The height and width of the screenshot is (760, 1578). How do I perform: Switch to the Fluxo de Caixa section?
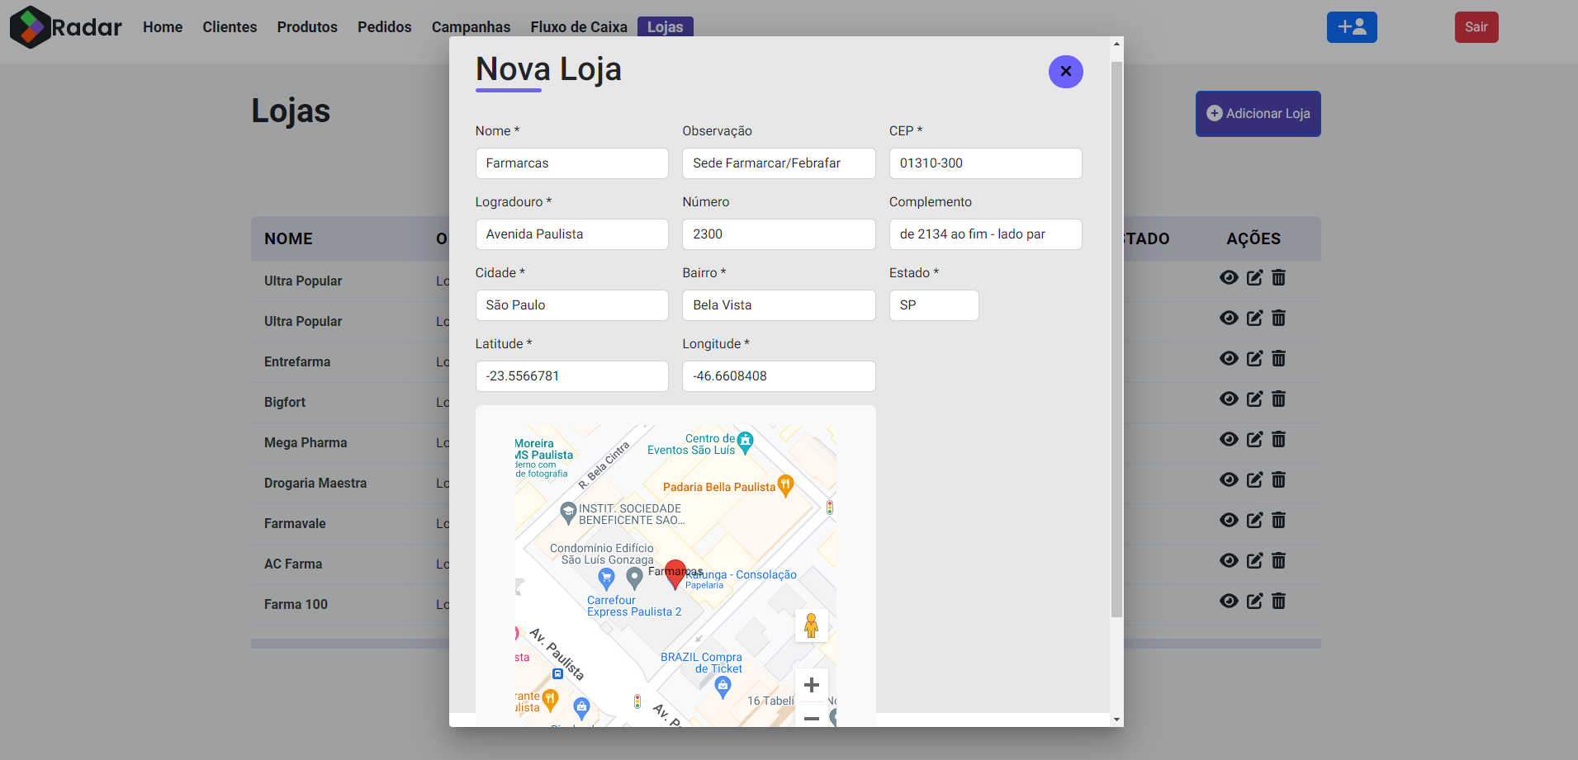tap(579, 26)
